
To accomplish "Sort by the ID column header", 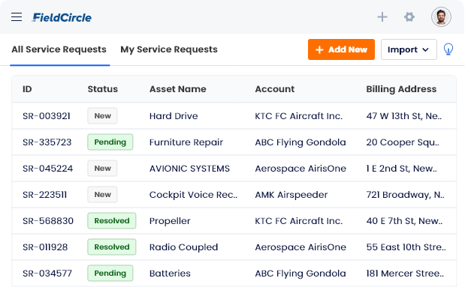I will pyautogui.click(x=27, y=89).
